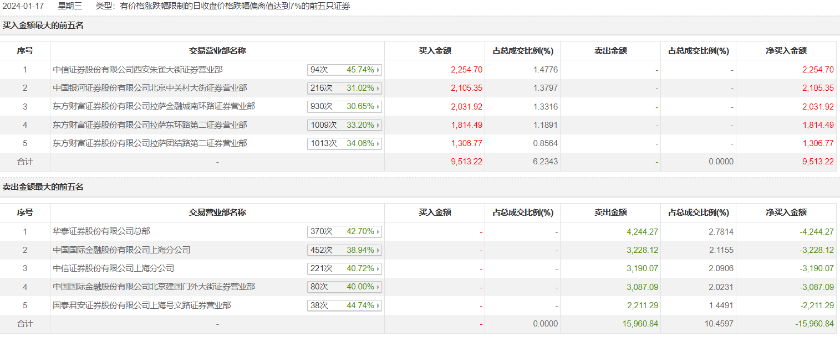This screenshot has width=840, height=337.
Task: Click the sell total percentage 10.4597
Action: [719, 324]
